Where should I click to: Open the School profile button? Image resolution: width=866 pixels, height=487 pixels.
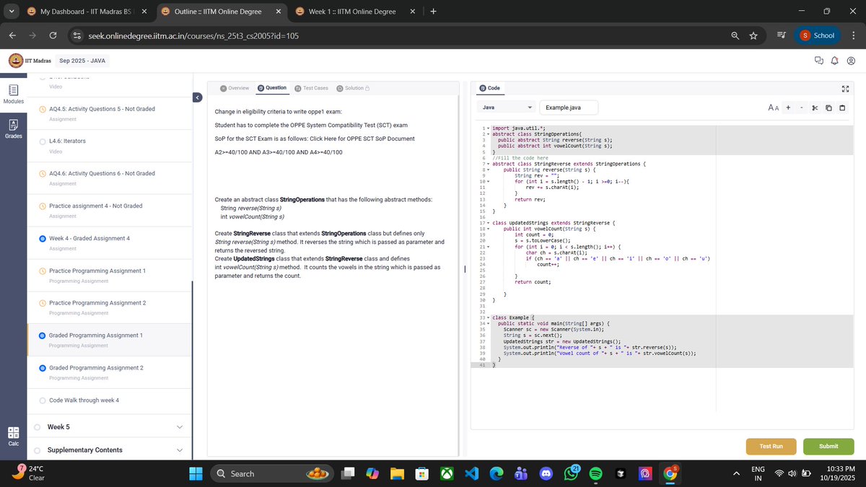tap(818, 35)
